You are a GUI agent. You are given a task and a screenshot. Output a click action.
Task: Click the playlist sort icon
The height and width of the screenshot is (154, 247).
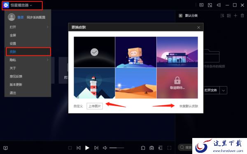(x=222, y=16)
